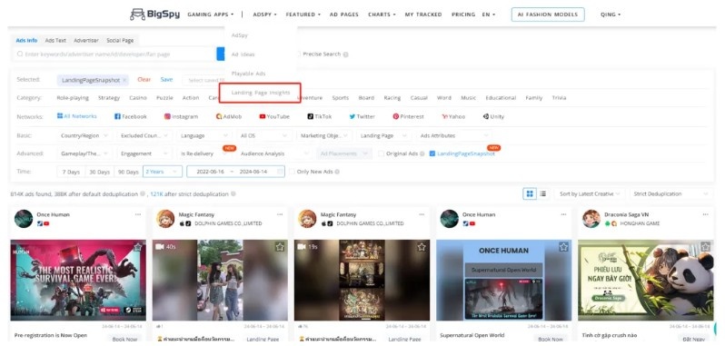Image resolution: width=725 pixels, height=346 pixels.
Task: Open the Gameplay/Theme dropdown
Action: (84, 153)
